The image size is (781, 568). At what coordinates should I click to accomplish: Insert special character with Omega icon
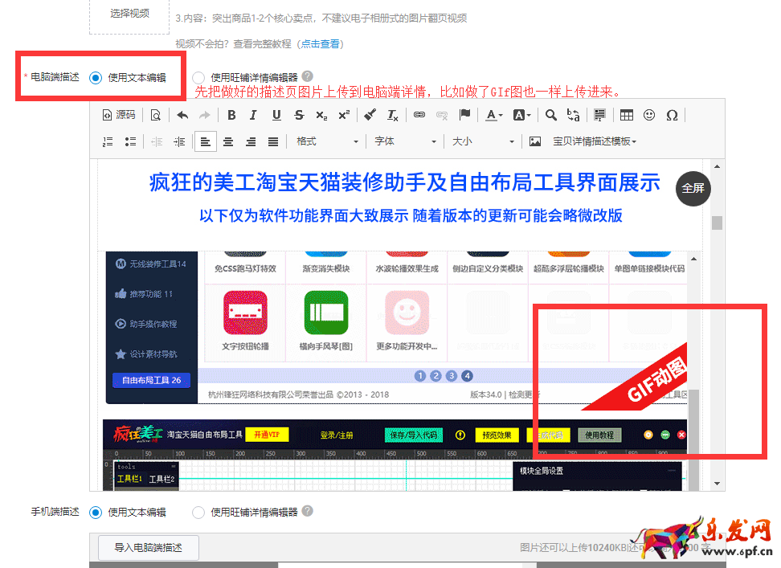672,115
